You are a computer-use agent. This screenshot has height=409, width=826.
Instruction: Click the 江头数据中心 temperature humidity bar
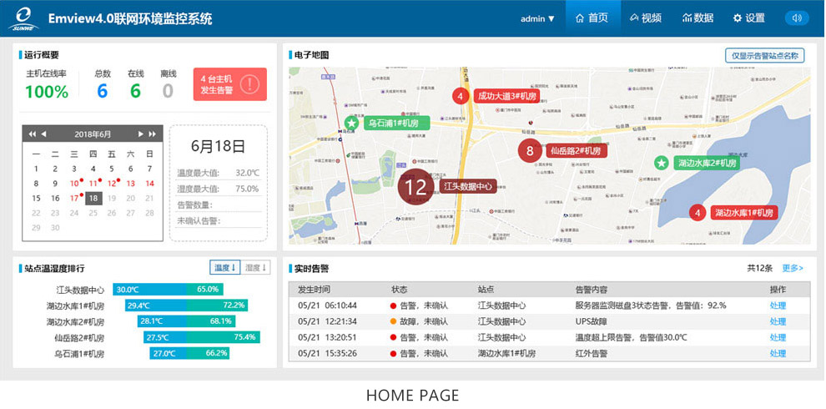pos(167,290)
